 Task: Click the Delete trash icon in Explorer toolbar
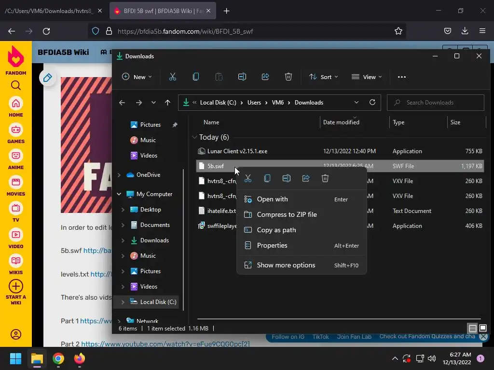pyautogui.click(x=288, y=77)
